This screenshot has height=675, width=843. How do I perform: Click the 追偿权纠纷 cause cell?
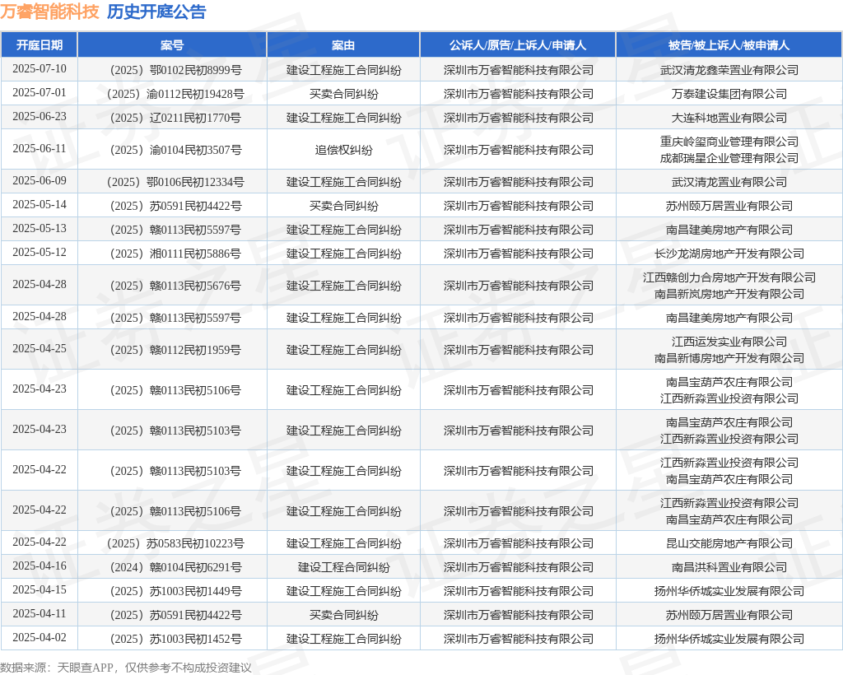click(343, 150)
